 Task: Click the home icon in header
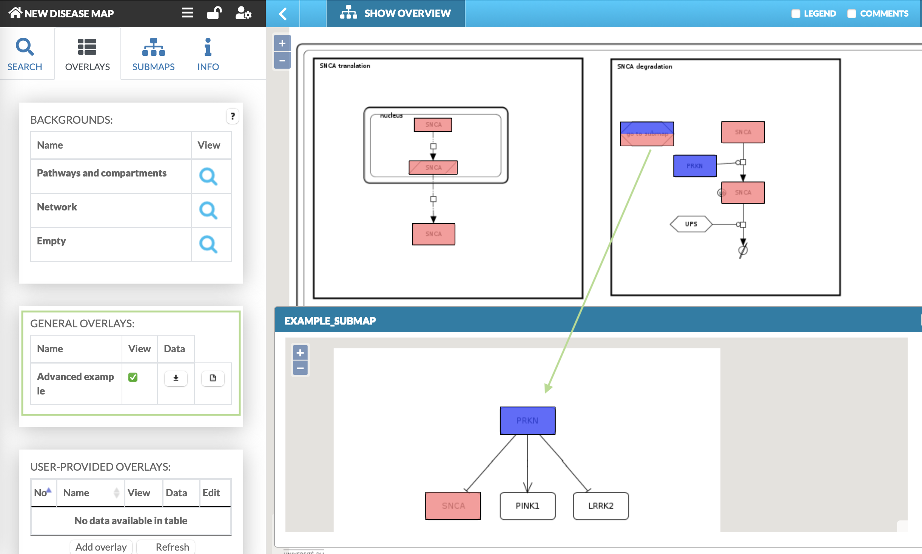click(15, 13)
